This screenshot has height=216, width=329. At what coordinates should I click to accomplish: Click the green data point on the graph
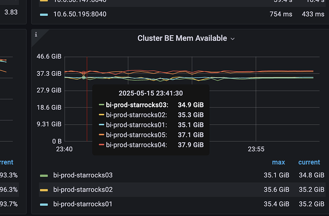point(84,78)
